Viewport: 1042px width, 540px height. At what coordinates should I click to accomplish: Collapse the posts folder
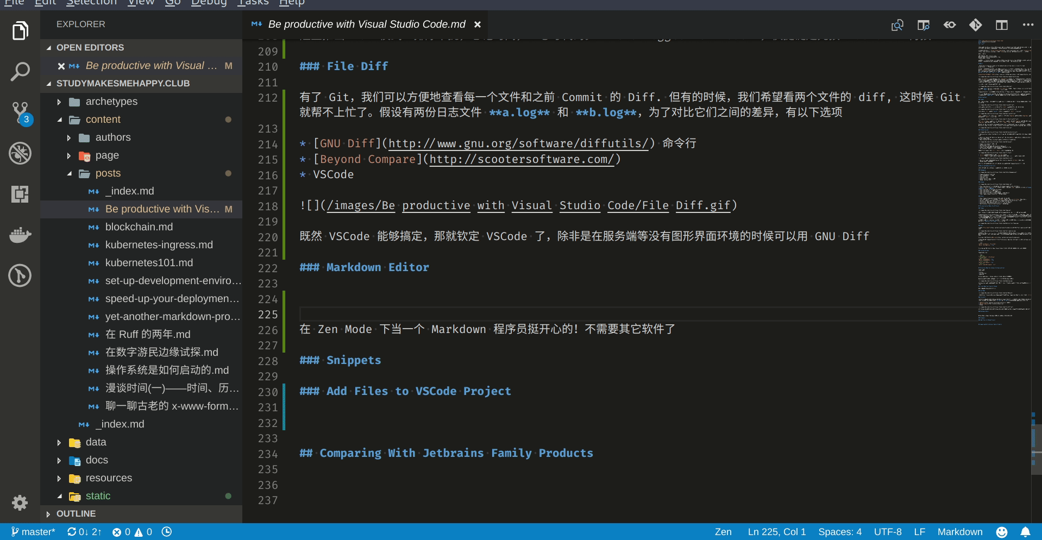(x=141, y=173)
